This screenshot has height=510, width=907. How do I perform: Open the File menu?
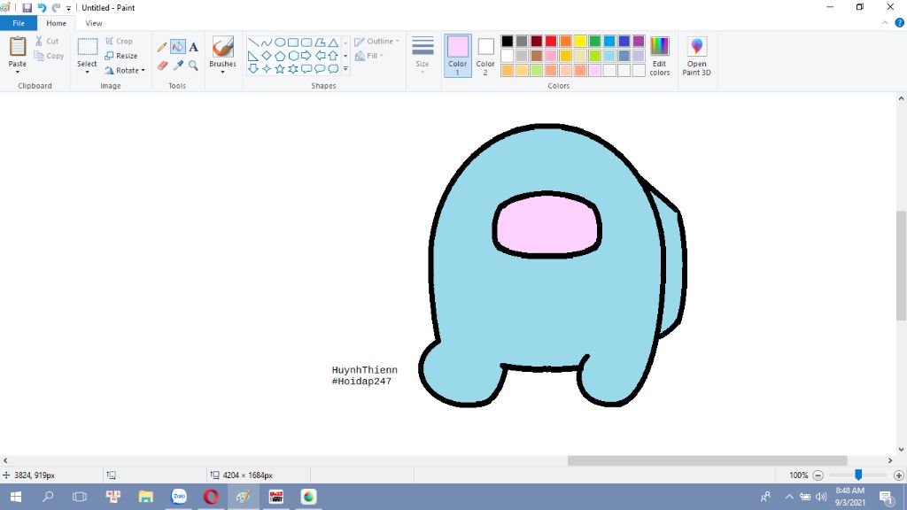pyautogui.click(x=19, y=23)
